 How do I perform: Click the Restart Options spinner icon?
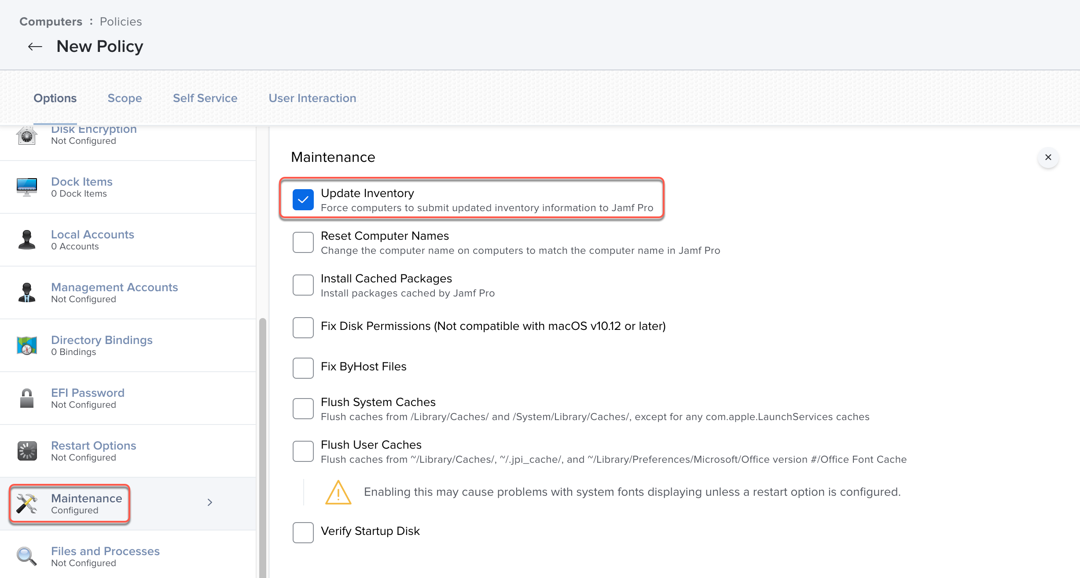click(27, 451)
